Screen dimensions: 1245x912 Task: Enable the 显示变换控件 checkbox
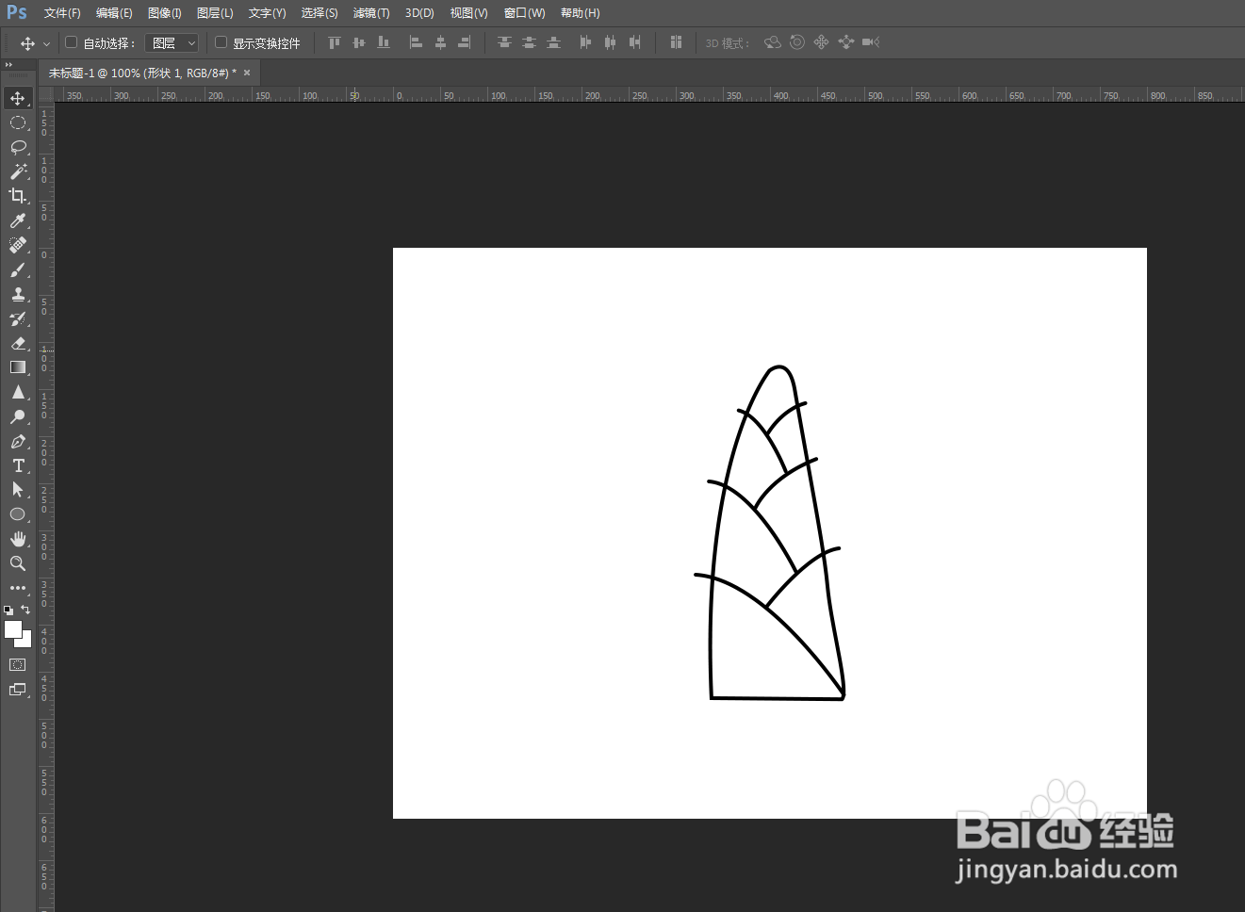coord(221,42)
